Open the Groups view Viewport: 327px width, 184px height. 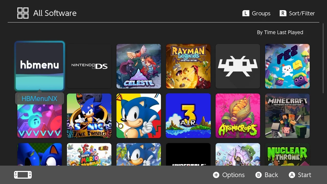click(256, 13)
